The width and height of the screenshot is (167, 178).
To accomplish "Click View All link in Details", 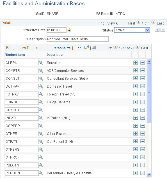I will pyautogui.click(x=113, y=23).
